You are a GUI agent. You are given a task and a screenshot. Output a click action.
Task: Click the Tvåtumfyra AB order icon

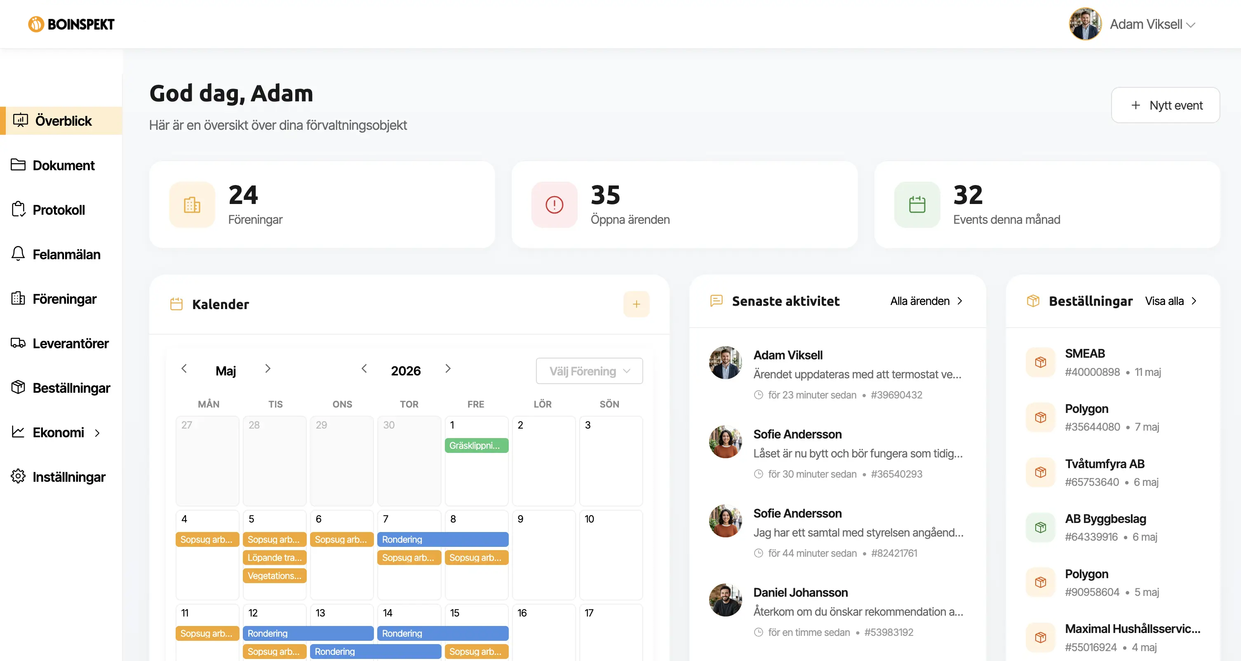(1040, 472)
